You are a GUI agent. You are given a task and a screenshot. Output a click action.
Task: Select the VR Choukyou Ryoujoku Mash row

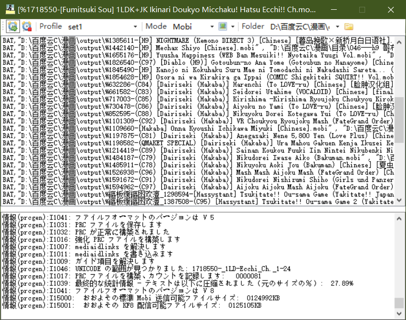(x=198, y=121)
